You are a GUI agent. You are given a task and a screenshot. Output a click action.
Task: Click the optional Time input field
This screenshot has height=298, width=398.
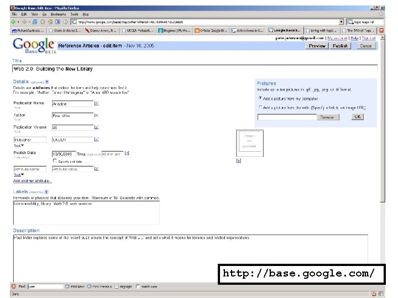coord(112,154)
